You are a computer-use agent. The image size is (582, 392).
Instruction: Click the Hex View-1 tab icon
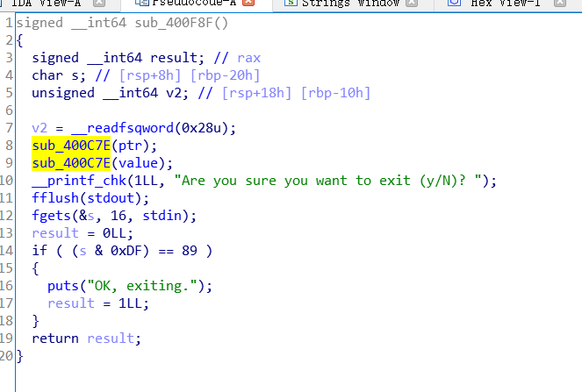coord(454,3)
